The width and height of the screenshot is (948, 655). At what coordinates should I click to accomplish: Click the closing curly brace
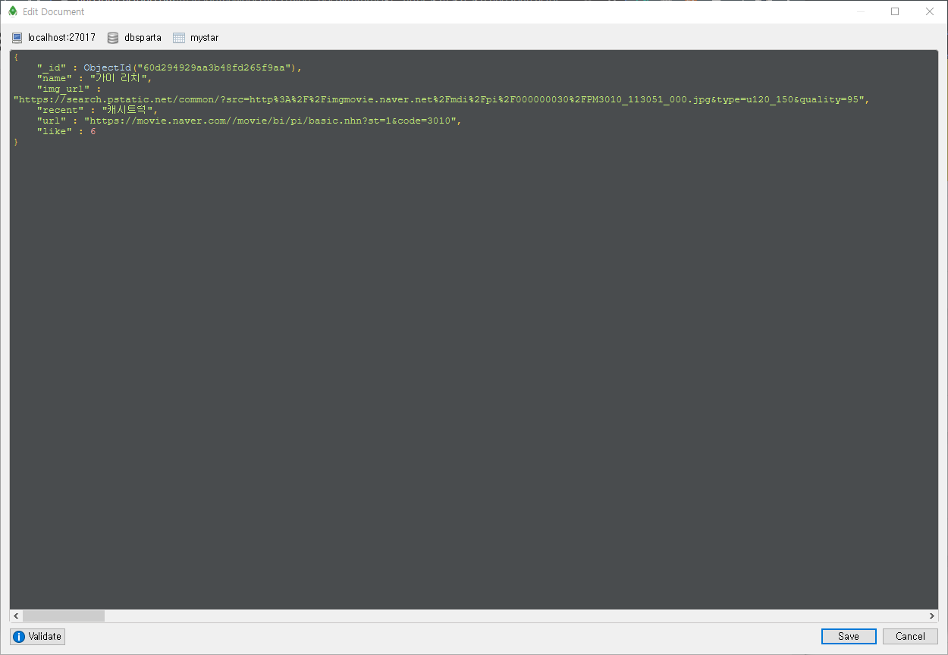pos(16,142)
